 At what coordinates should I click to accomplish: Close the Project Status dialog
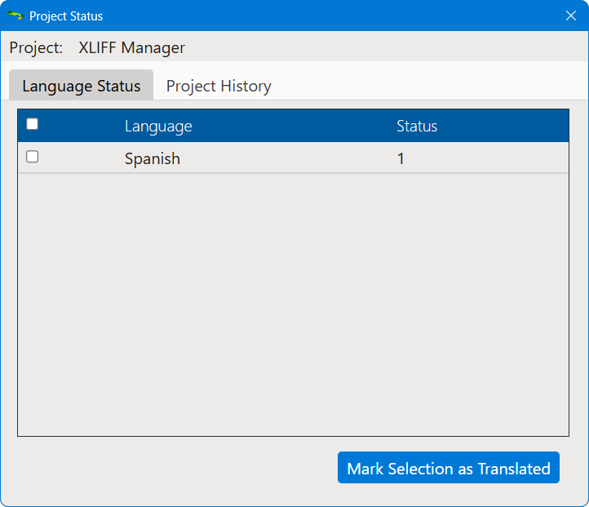click(570, 16)
